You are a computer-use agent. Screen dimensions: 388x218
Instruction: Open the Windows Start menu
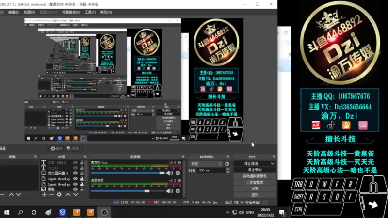(7, 212)
